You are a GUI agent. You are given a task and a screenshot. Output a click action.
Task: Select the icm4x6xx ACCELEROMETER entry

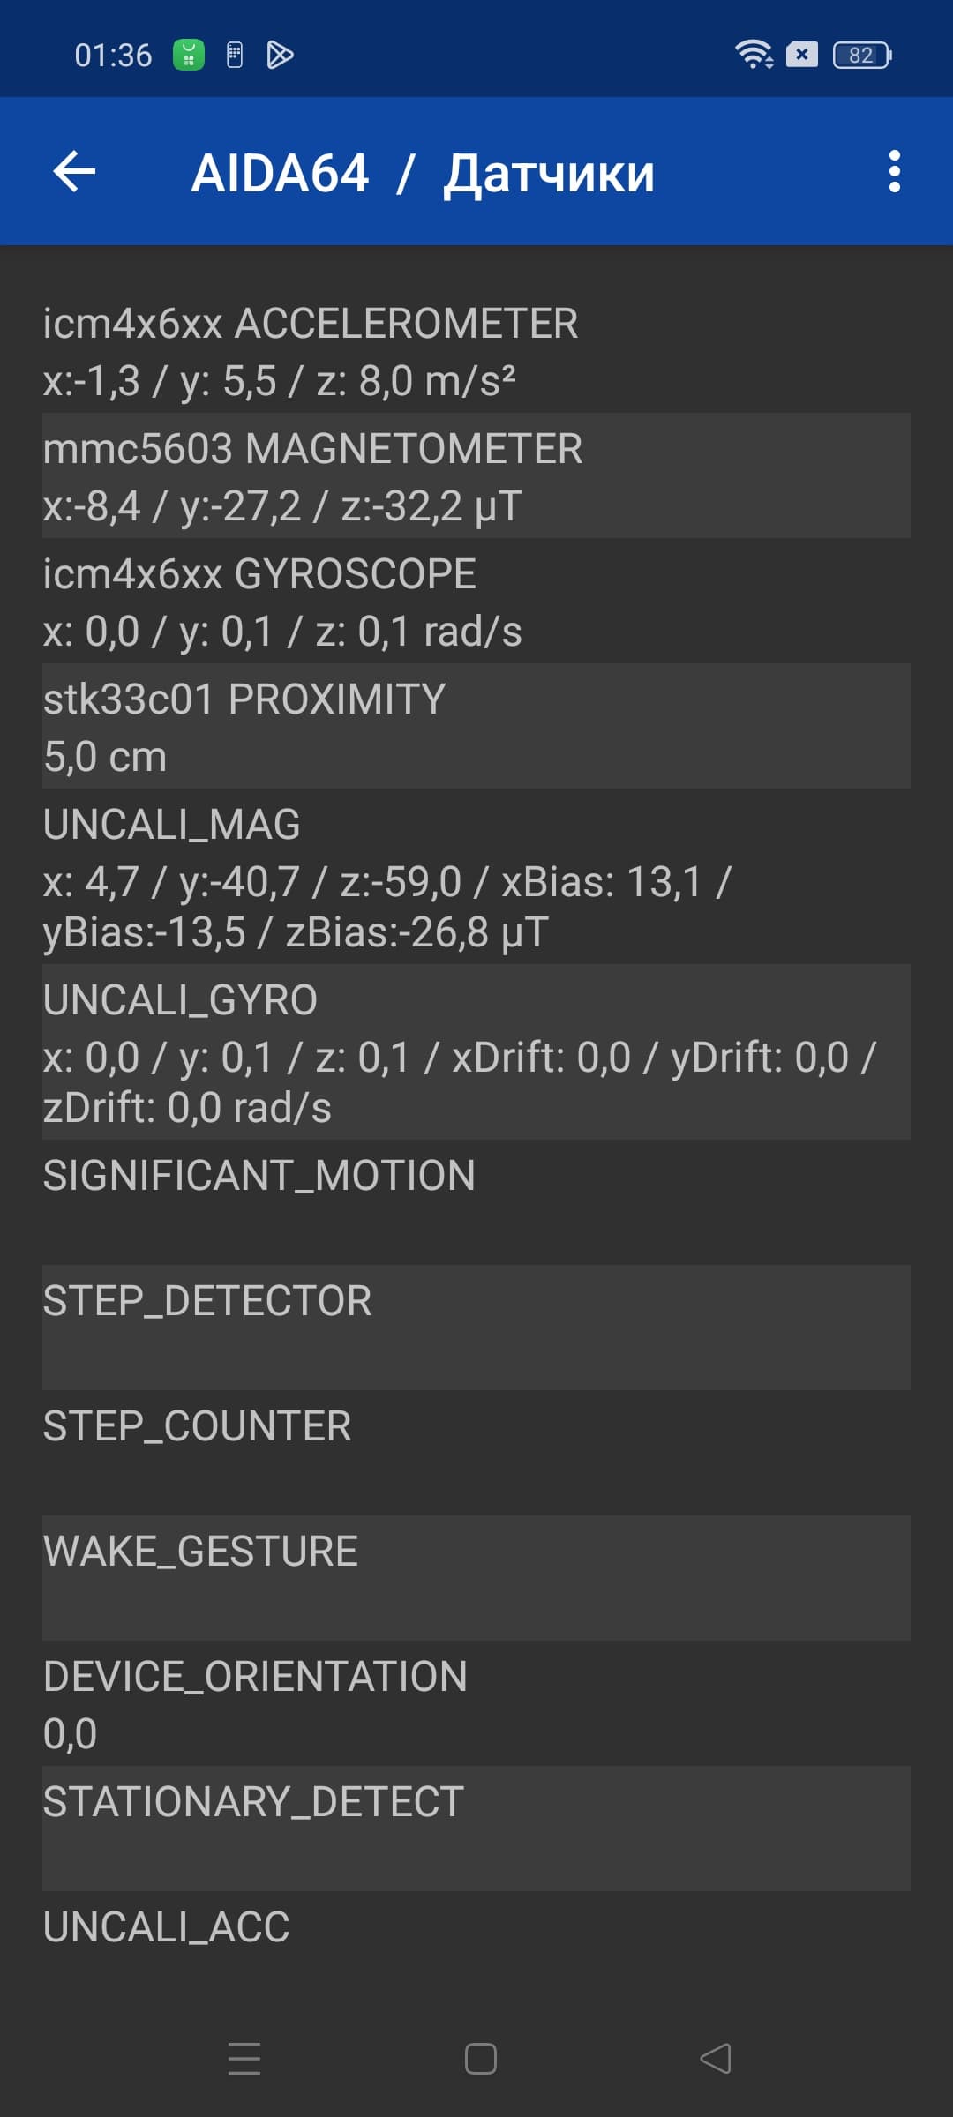tap(476, 351)
